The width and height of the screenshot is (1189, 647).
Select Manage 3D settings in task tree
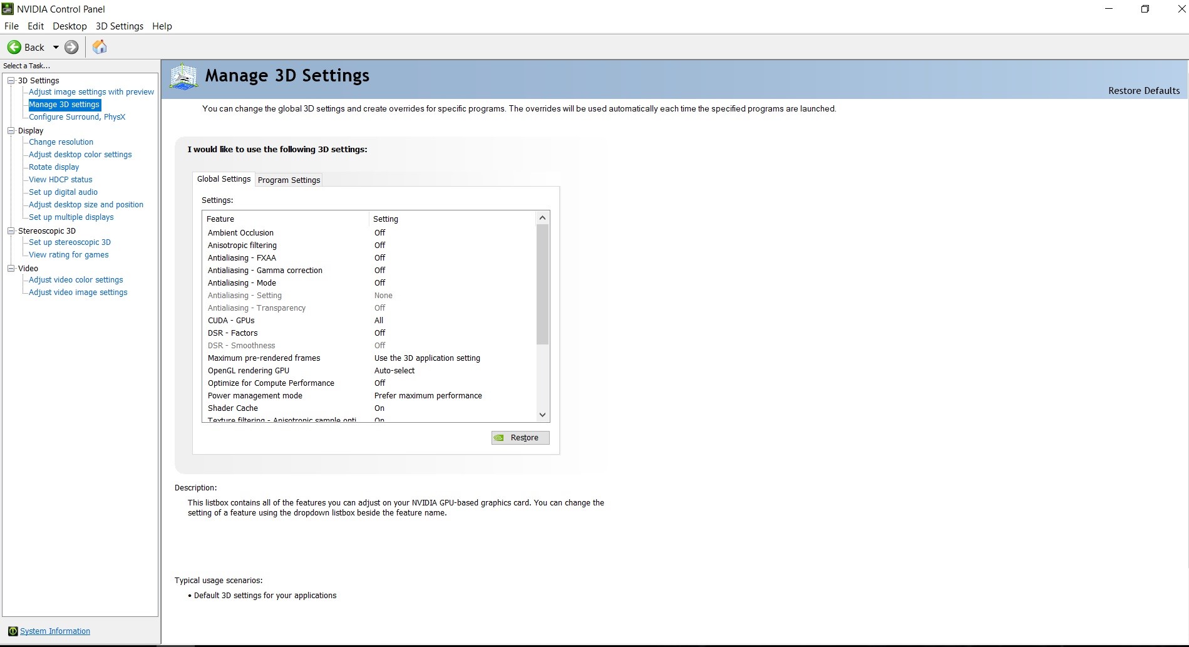[64, 105]
